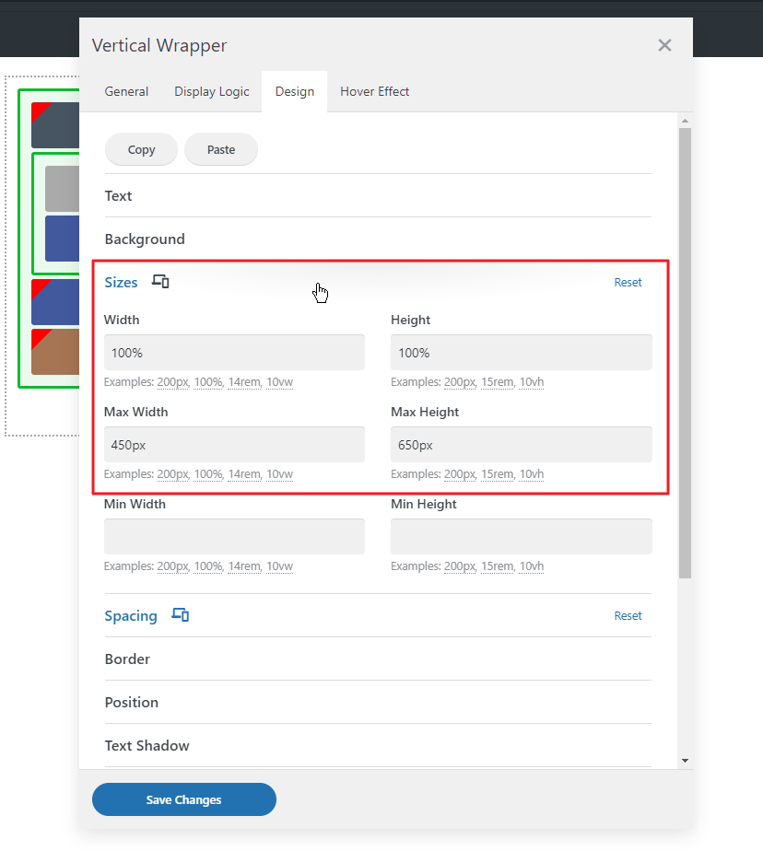Insert 100% example under Width
The height and width of the screenshot is (851, 763).
(208, 382)
